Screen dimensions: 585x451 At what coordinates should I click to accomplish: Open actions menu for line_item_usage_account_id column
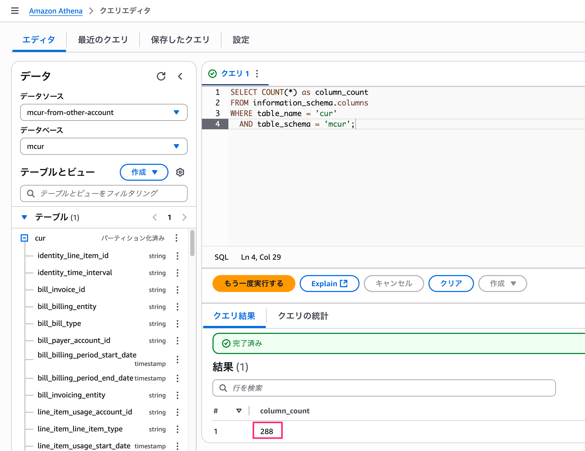tap(177, 412)
